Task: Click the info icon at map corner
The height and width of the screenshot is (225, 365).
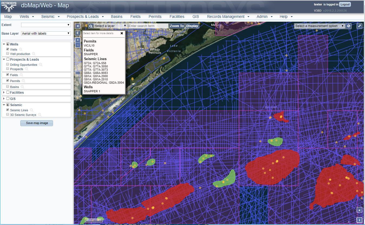Action: coord(359,220)
